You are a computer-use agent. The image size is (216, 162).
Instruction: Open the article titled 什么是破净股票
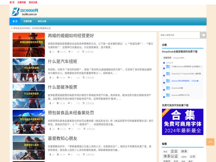[x=62, y=87]
